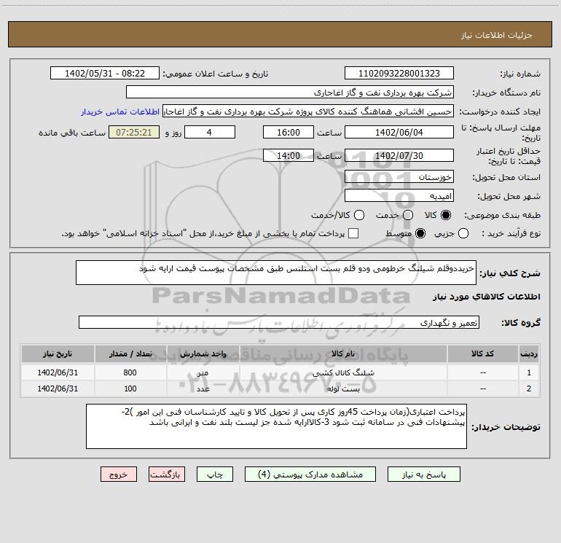Click the row number 2 cell
The height and width of the screenshot is (543, 561).
tap(529, 388)
